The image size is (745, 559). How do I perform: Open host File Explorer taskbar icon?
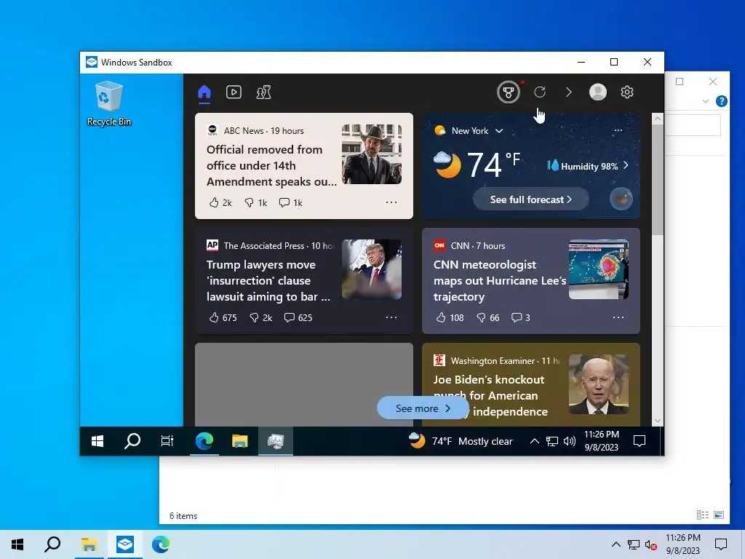click(x=89, y=544)
